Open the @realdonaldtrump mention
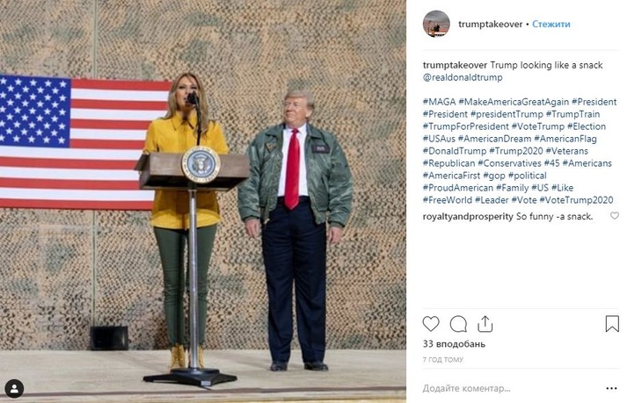Screen dimensions: 627x403 point(463,77)
